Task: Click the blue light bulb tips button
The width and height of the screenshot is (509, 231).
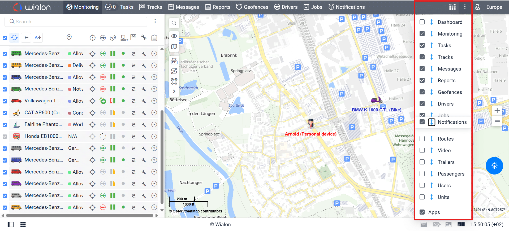Action: pos(494,166)
